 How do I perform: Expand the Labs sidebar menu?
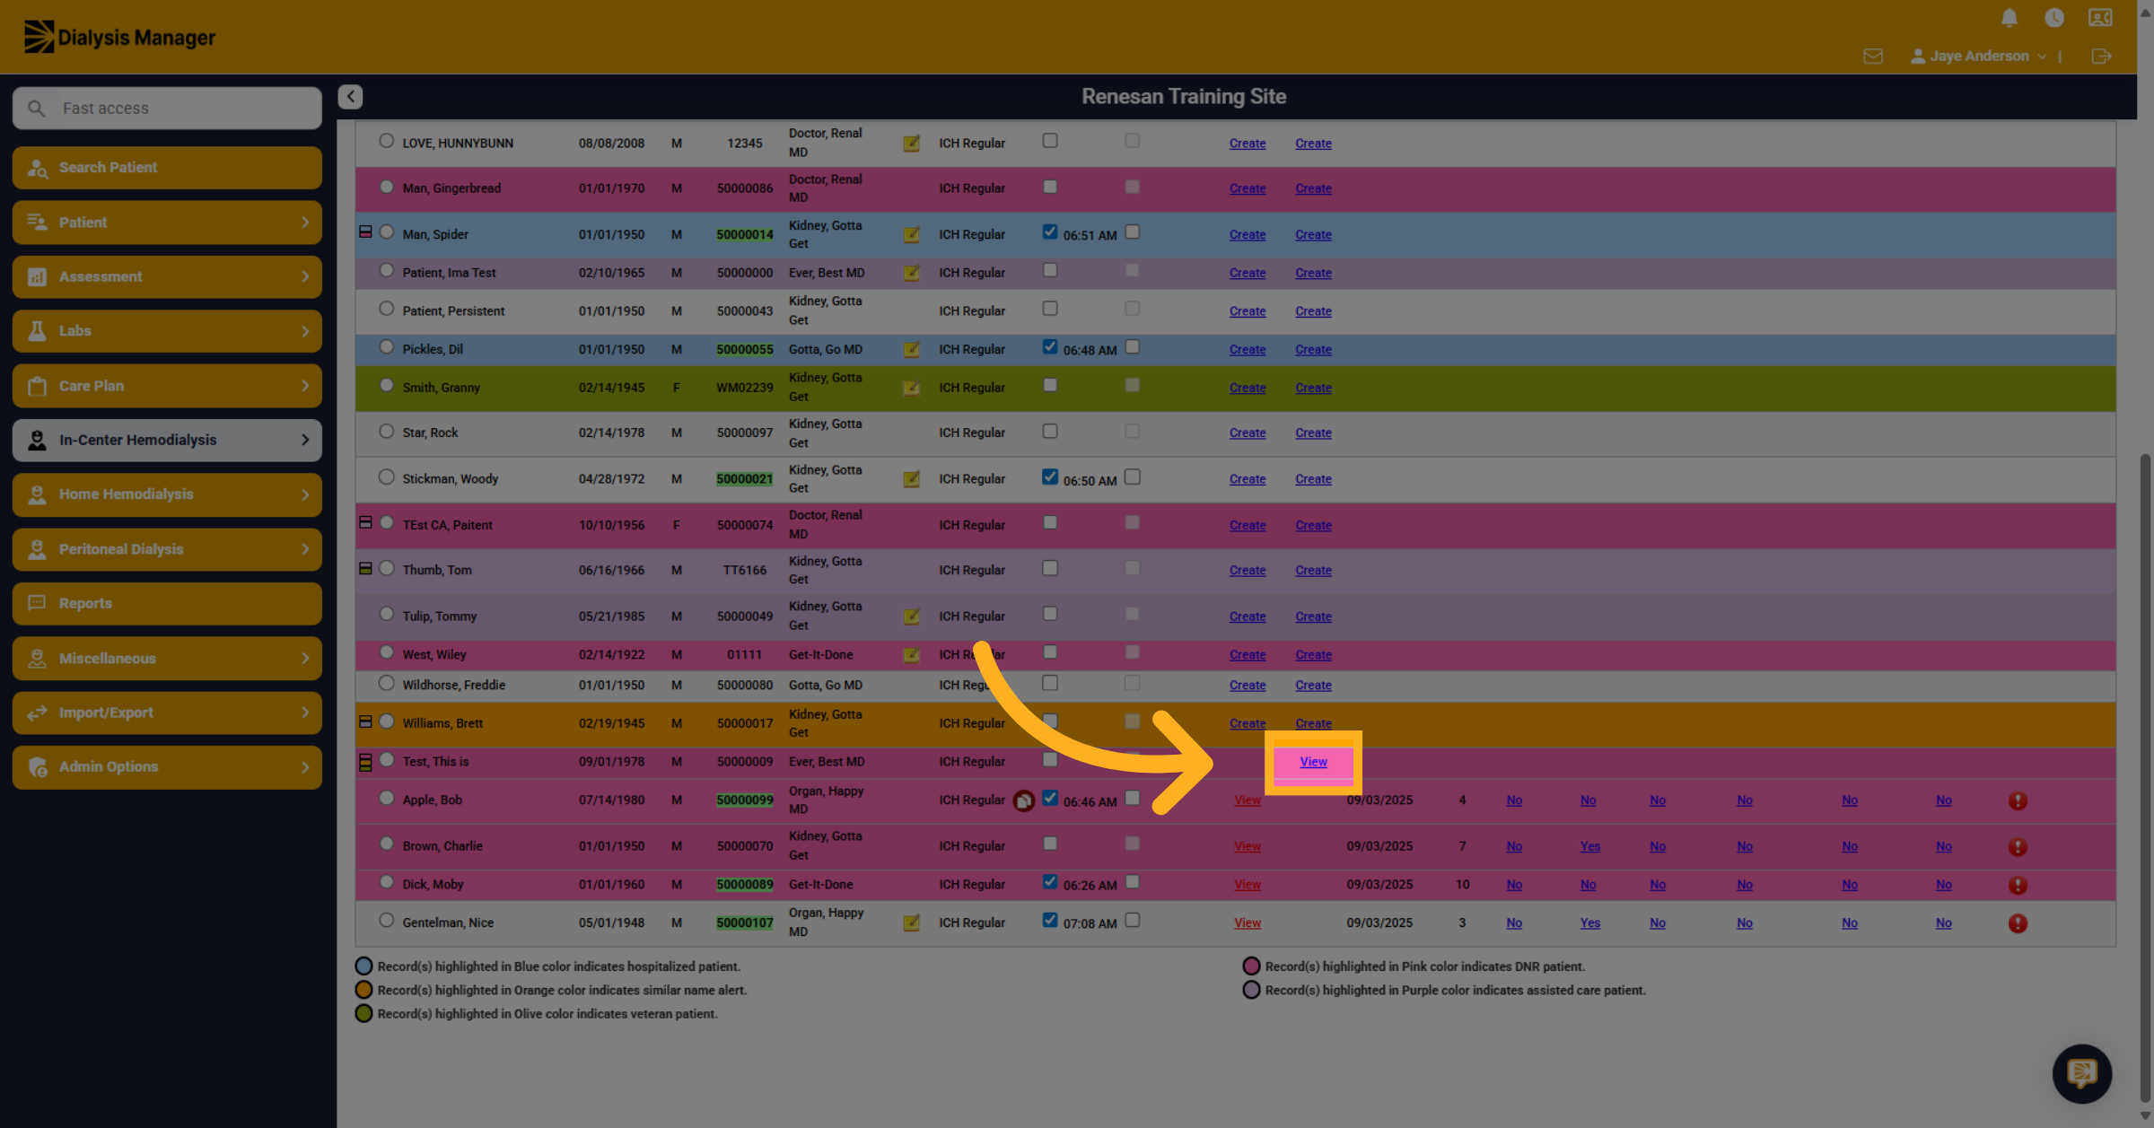pyautogui.click(x=167, y=331)
